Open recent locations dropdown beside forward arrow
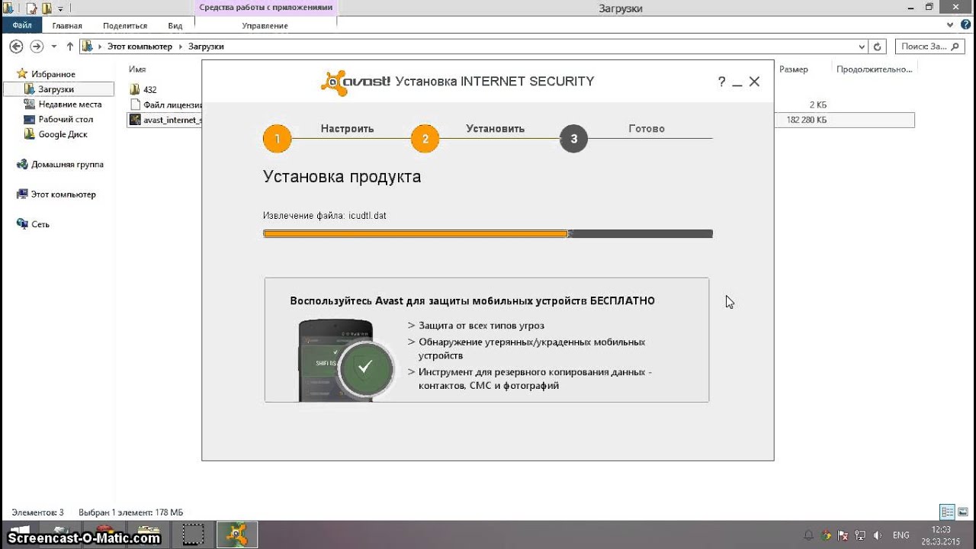This screenshot has width=976, height=549. (53, 47)
